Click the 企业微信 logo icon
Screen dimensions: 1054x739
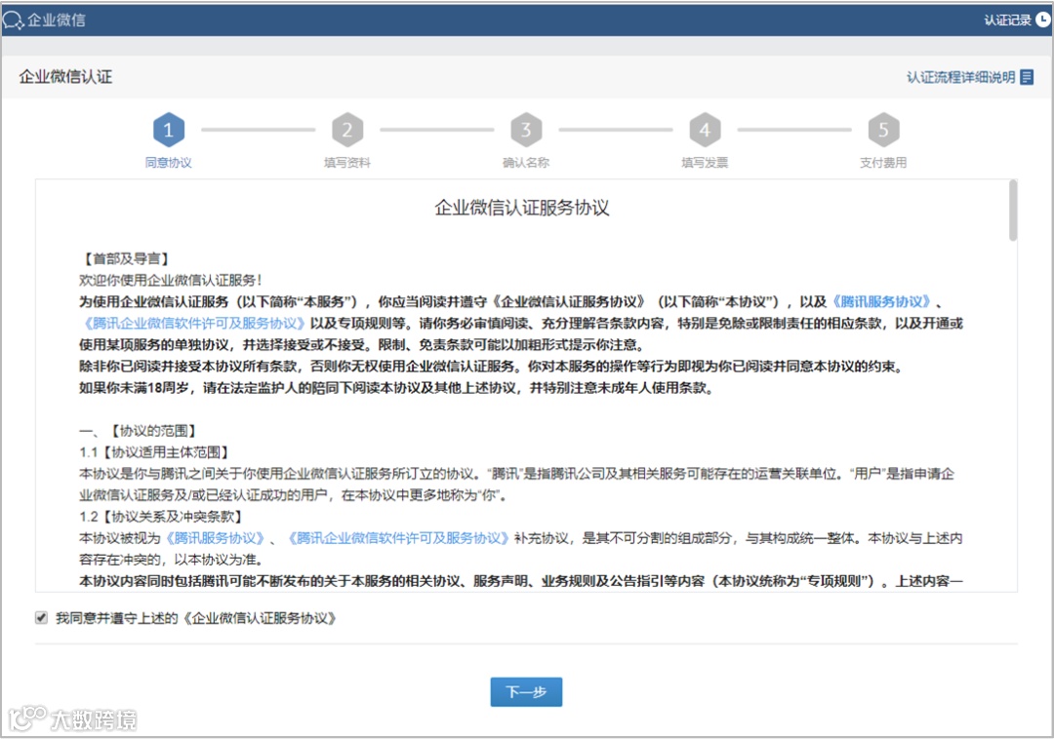pos(14,20)
